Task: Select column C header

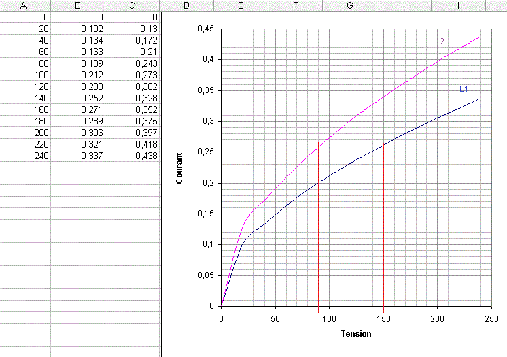Action: click(132, 5)
